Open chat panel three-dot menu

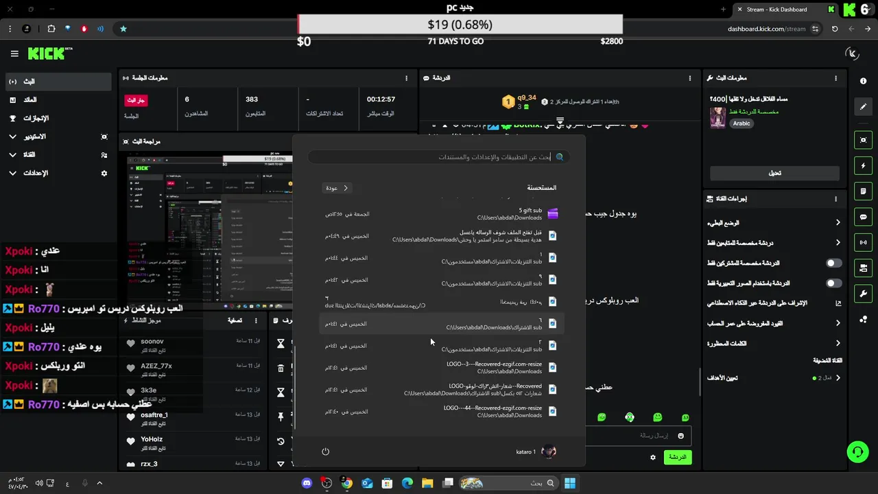click(690, 78)
